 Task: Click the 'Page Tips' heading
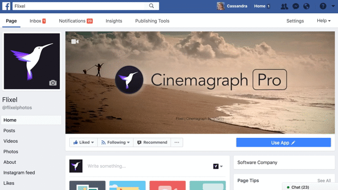pyautogui.click(x=248, y=180)
